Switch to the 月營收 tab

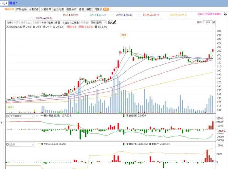[101, 9]
